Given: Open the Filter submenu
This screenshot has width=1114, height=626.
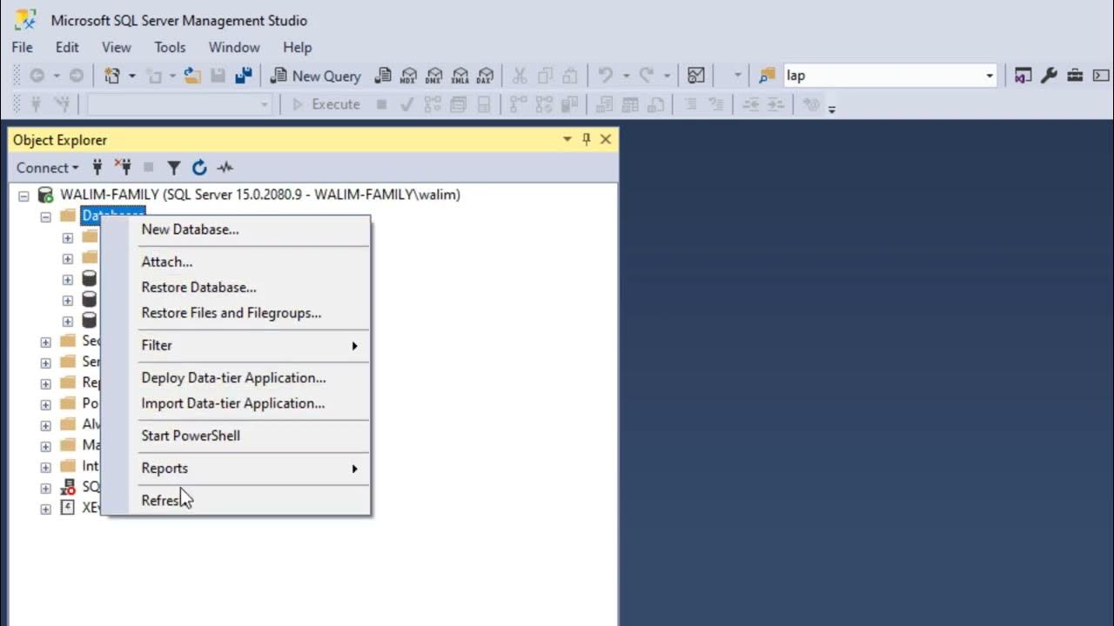Looking at the screenshot, I should pos(236,345).
